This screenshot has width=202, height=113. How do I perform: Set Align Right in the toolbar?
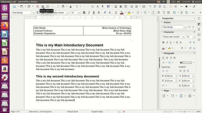(x=163, y=13)
